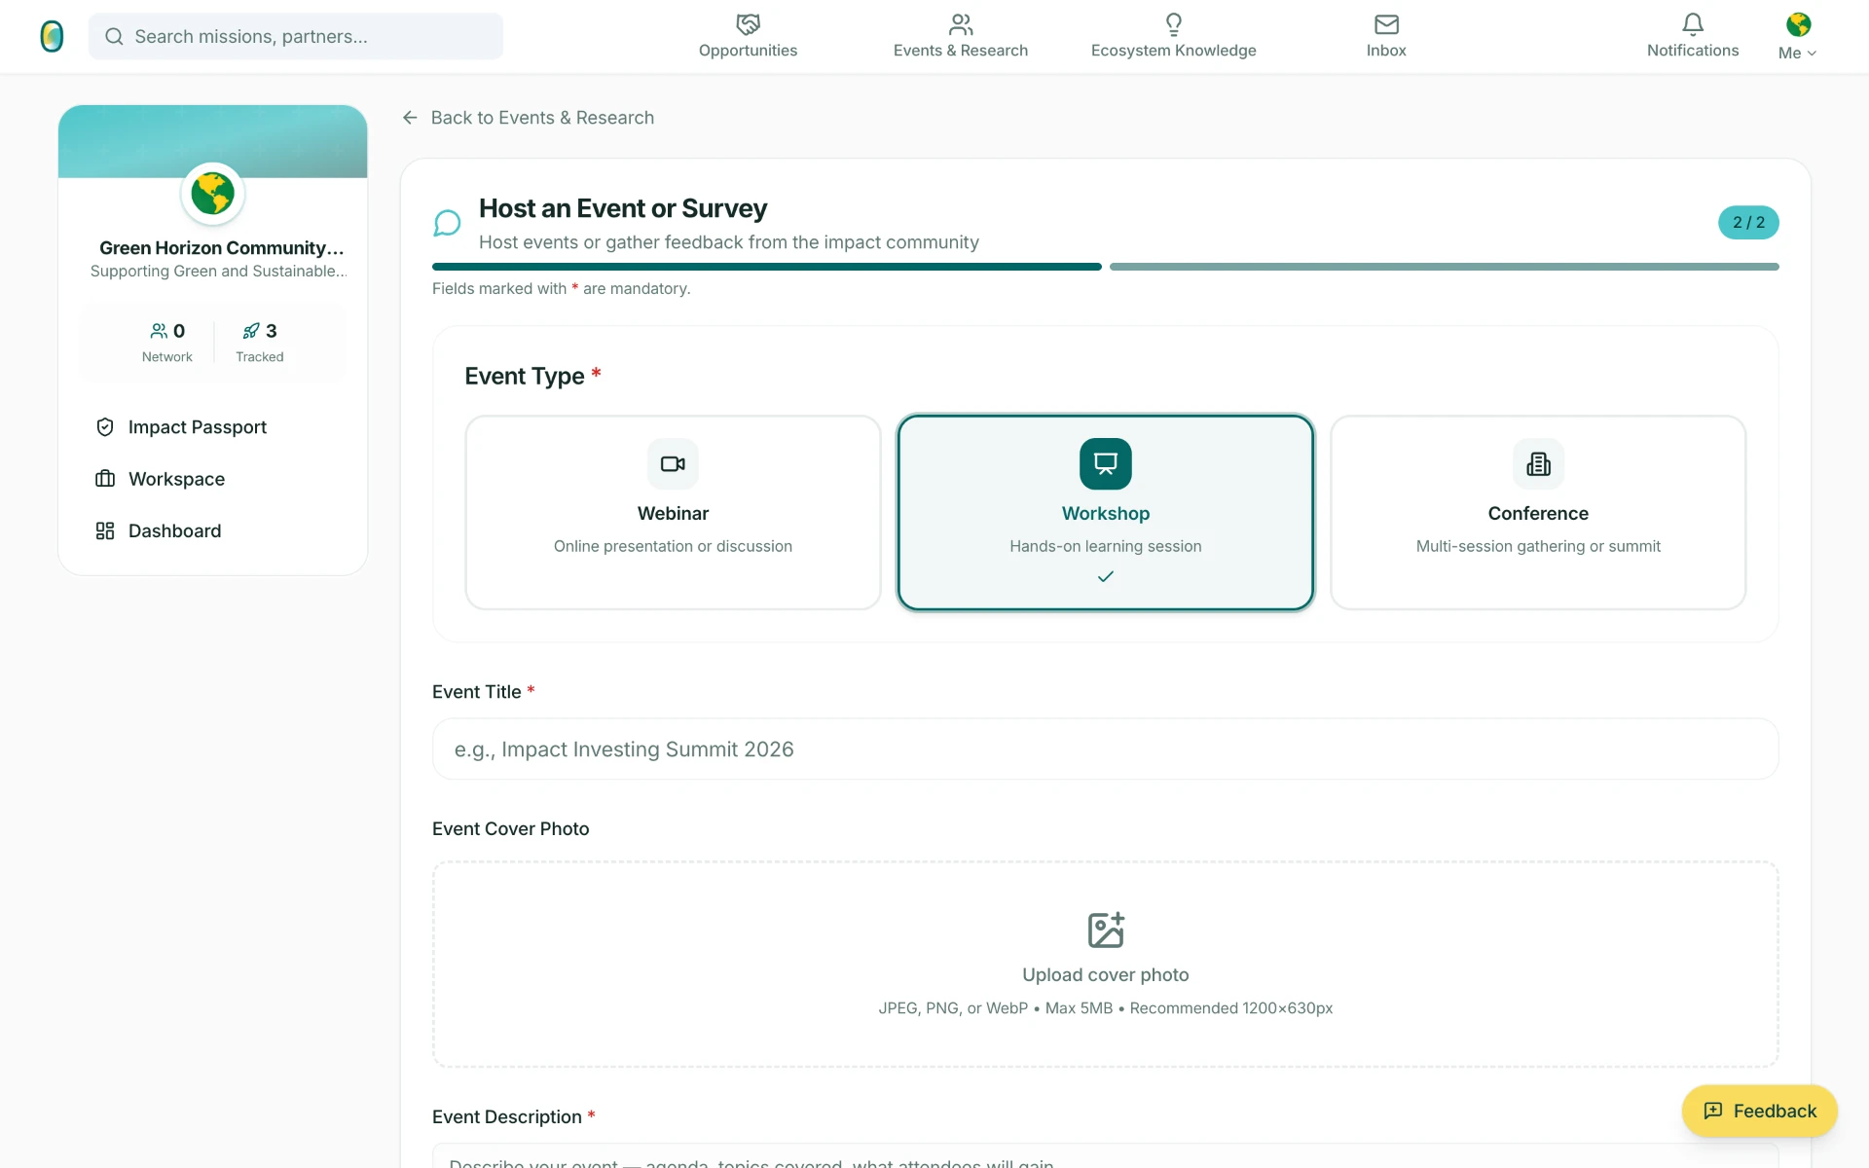Click the search magnifier icon
This screenshot has height=1168, width=1869.
click(114, 36)
